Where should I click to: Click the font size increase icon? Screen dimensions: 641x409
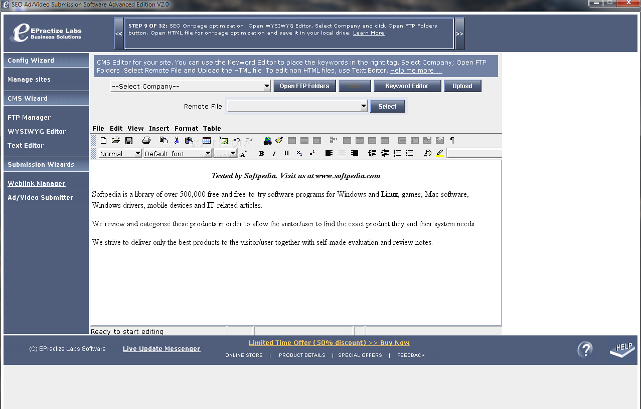pos(244,154)
